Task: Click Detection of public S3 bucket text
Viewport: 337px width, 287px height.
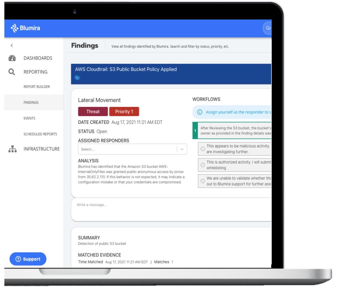Action: click(x=102, y=243)
